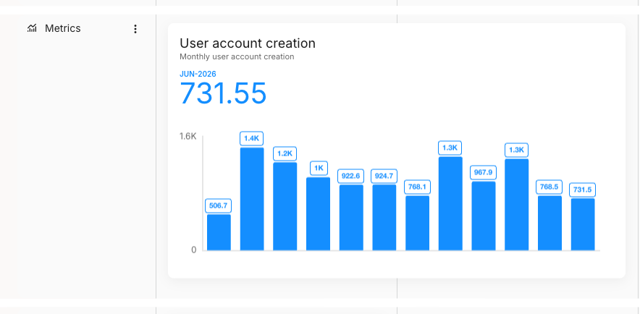Screen dimensions: 640x314
Task: Open the Metrics three-dot options menu
Action: click(135, 28)
